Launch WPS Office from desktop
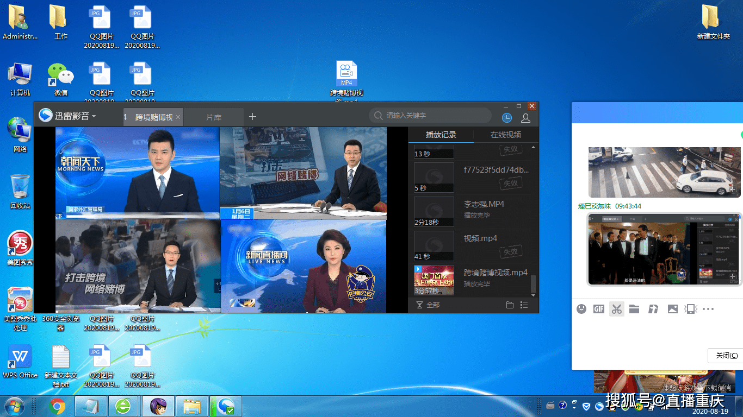This screenshot has width=743, height=417. tap(20, 361)
